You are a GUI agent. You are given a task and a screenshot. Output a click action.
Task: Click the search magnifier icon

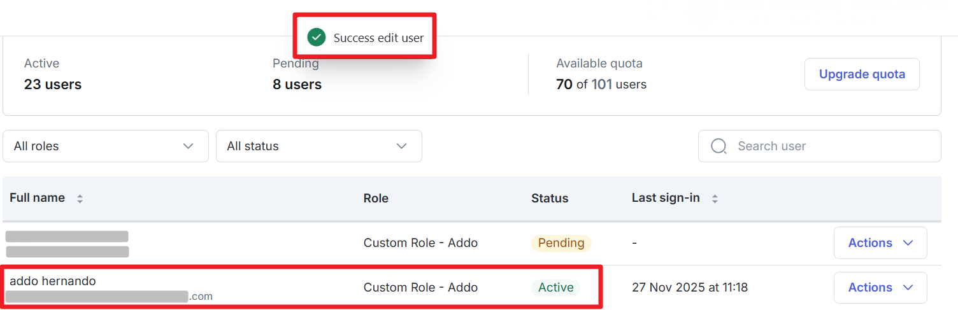(x=719, y=146)
